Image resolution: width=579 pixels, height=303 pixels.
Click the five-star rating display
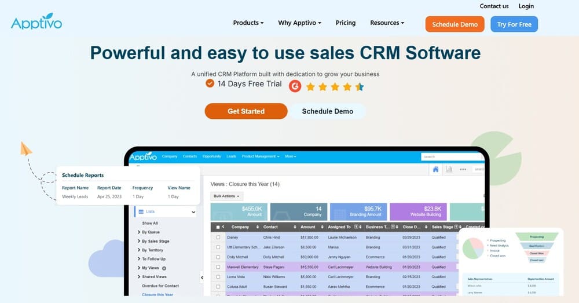coord(335,87)
